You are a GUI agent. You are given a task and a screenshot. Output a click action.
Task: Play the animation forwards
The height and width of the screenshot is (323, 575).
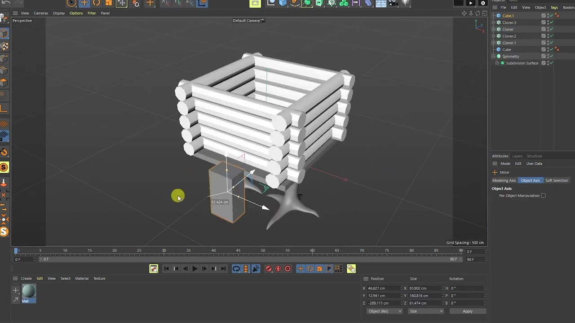click(195, 269)
